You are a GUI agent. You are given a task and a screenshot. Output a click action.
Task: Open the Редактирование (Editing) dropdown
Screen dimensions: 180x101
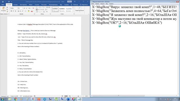tap(79, 9)
